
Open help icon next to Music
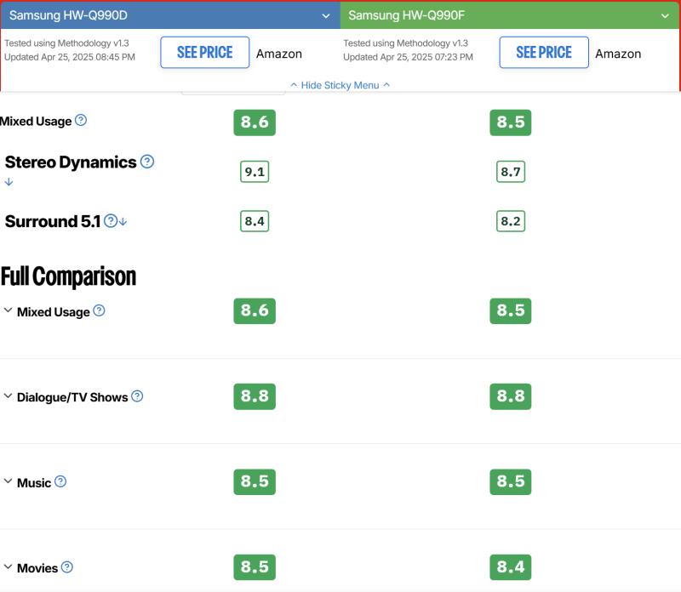click(60, 481)
